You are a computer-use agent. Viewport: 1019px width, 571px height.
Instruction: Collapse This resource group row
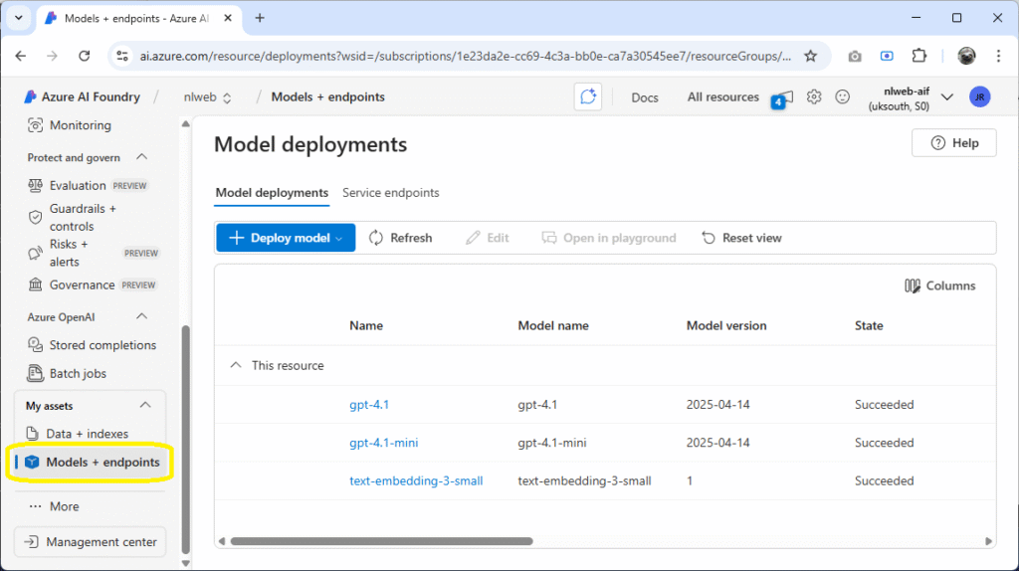tap(235, 365)
